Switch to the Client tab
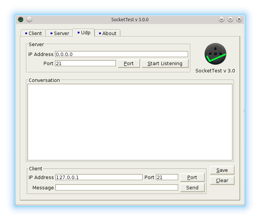This screenshot has width=260, height=221. pos(33,33)
